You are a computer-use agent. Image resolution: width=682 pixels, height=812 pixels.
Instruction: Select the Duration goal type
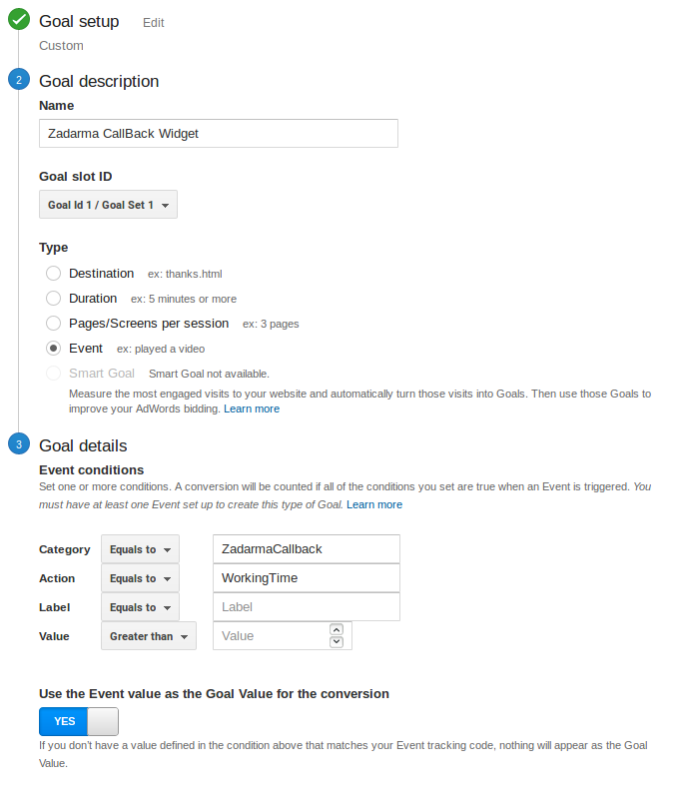coord(54,299)
